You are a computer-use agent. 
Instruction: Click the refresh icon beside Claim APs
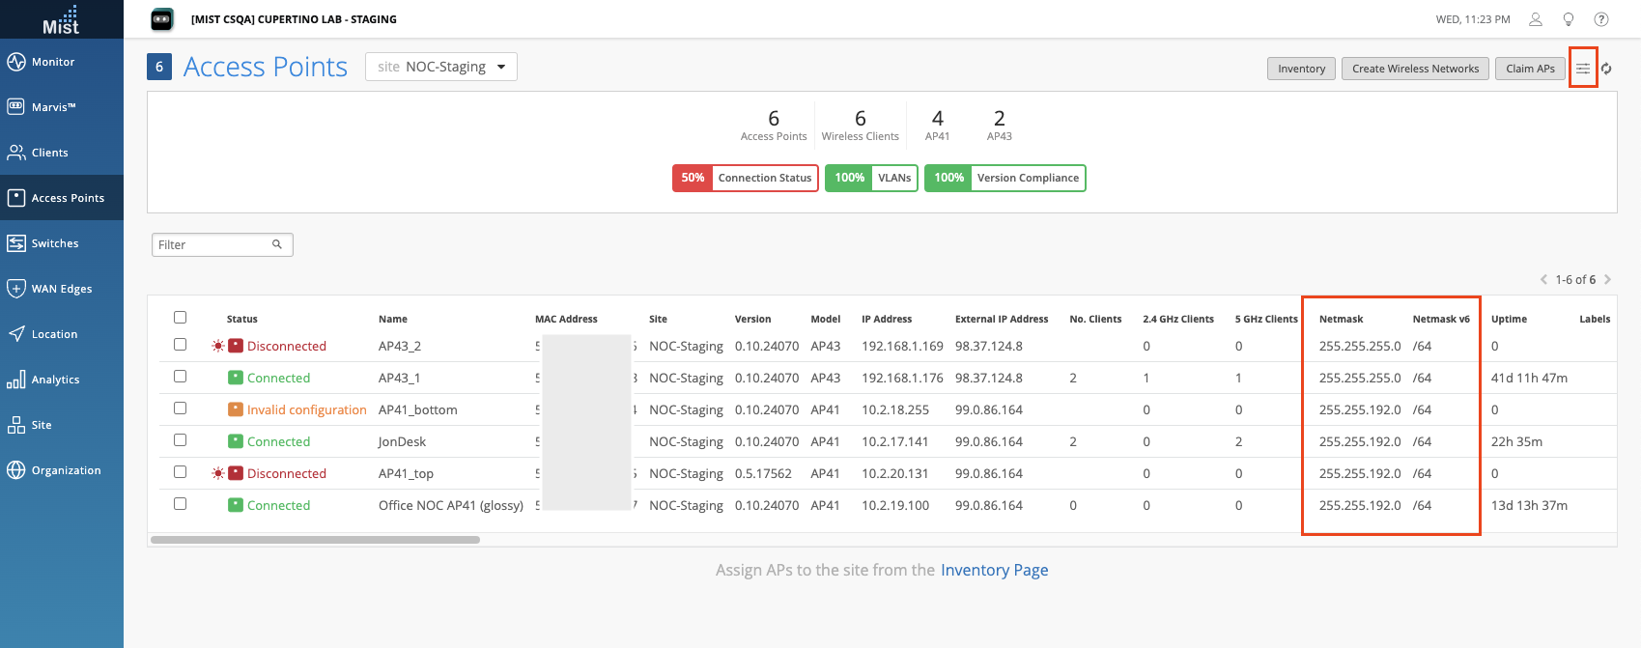pos(1606,69)
